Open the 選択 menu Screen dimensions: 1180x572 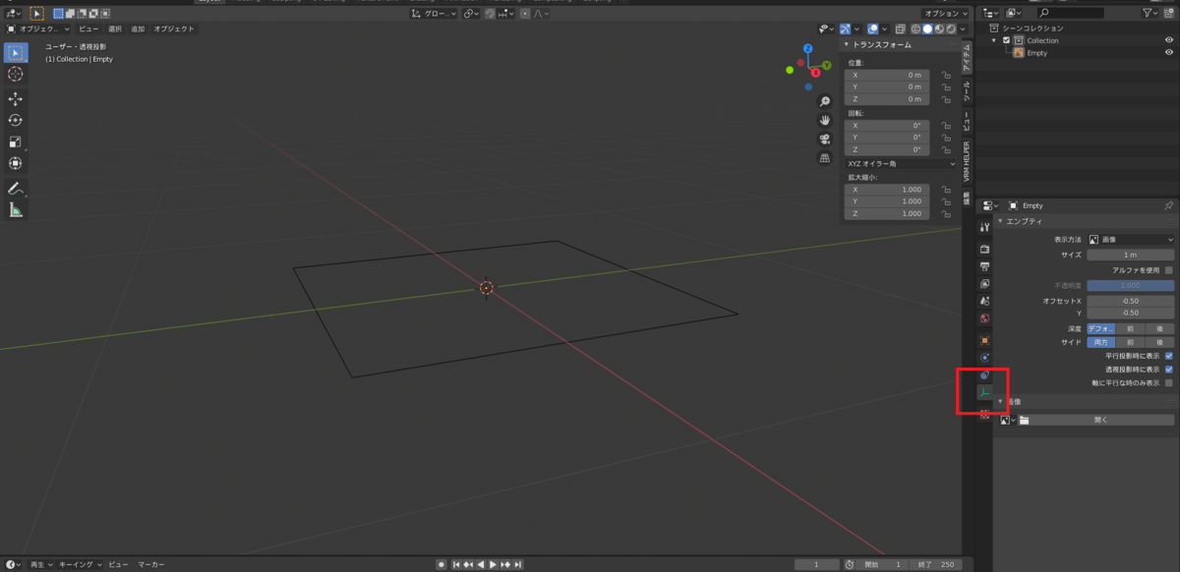(x=115, y=29)
